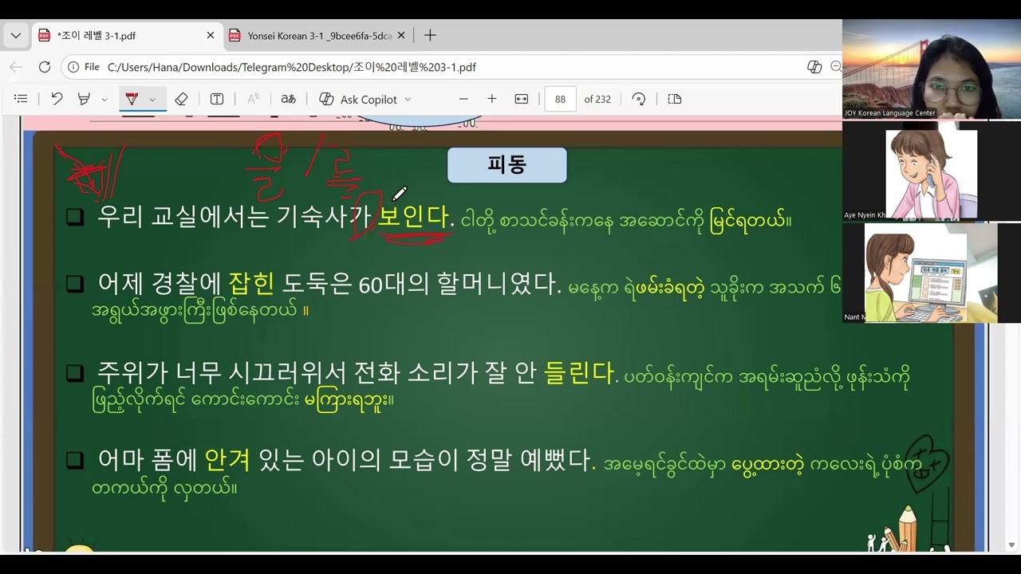The width and height of the screenshot is (1021, 574).
Task: Click Ask Copilot button
Action: click(358, 99)
